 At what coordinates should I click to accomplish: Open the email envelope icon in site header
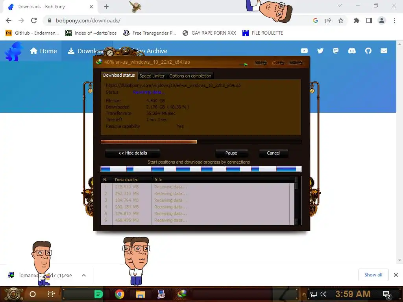click(x=384, y=51)
